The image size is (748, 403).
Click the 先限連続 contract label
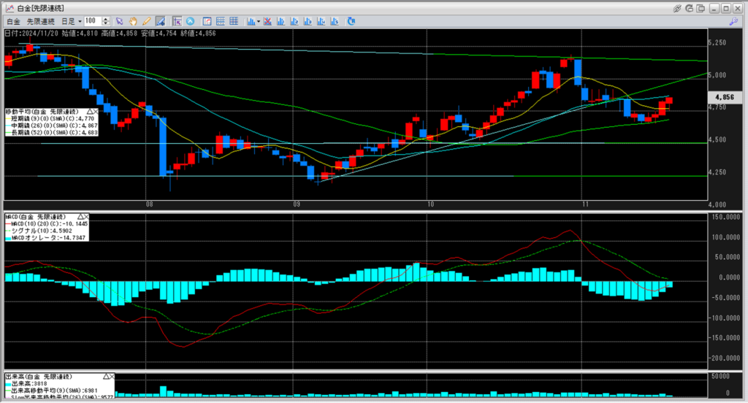(41, 21)
